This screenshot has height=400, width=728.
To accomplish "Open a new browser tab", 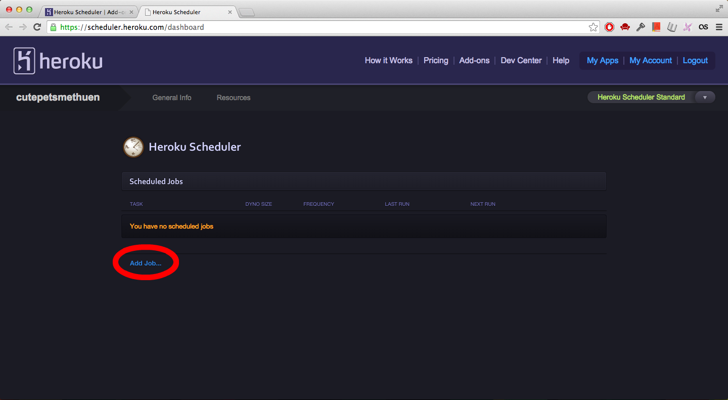I will click(246, 12).
